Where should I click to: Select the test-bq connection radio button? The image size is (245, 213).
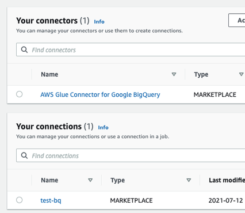pos(19,200)
